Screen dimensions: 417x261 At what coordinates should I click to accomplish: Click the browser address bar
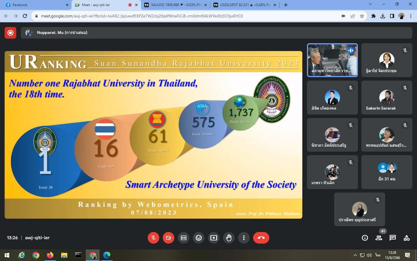188,16
